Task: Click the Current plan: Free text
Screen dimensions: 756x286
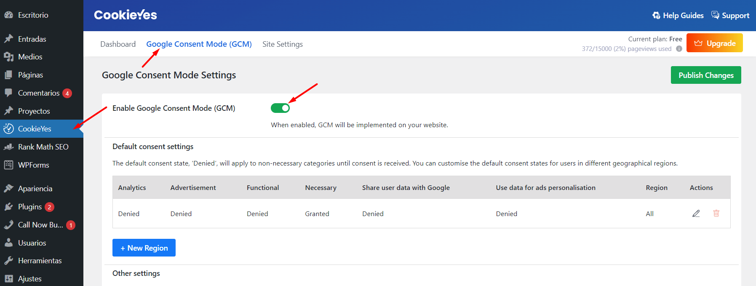Action: coord(655,39)
